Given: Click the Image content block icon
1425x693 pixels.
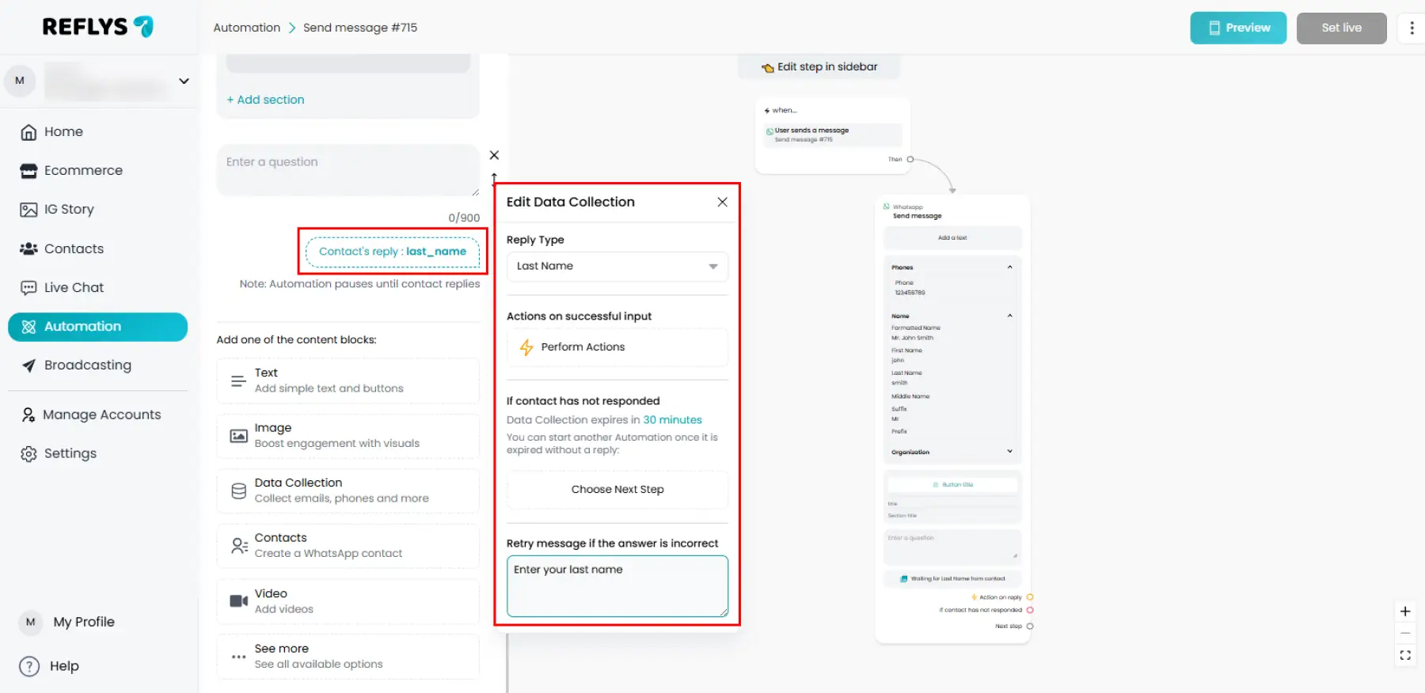Looking at the screenshot, I should point(238,436).
